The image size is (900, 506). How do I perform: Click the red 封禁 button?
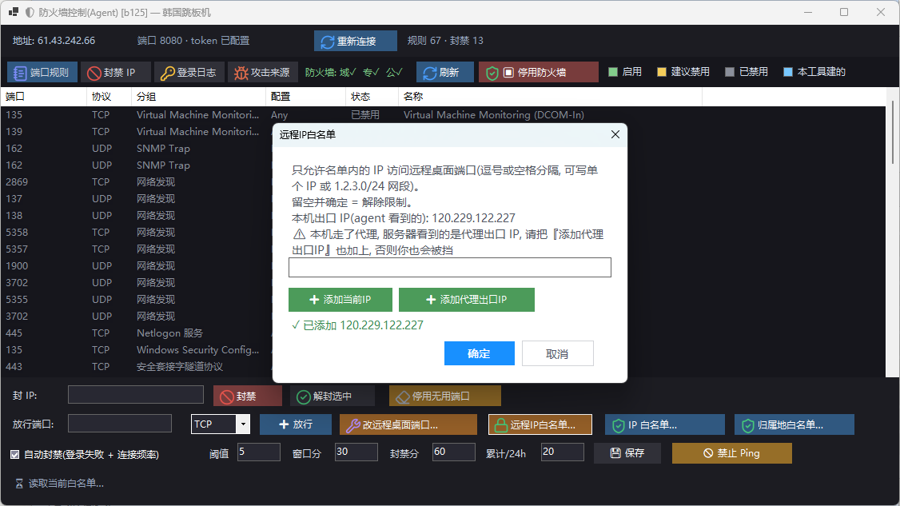point(248,396)
